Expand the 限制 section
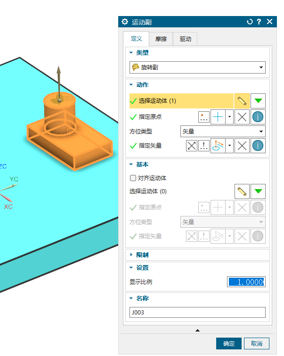Image resolution: width=284 pixels, height=356 pixels. coord(142,255)
